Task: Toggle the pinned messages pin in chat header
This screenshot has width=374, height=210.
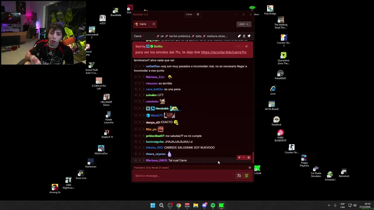Action: point(249,36)
